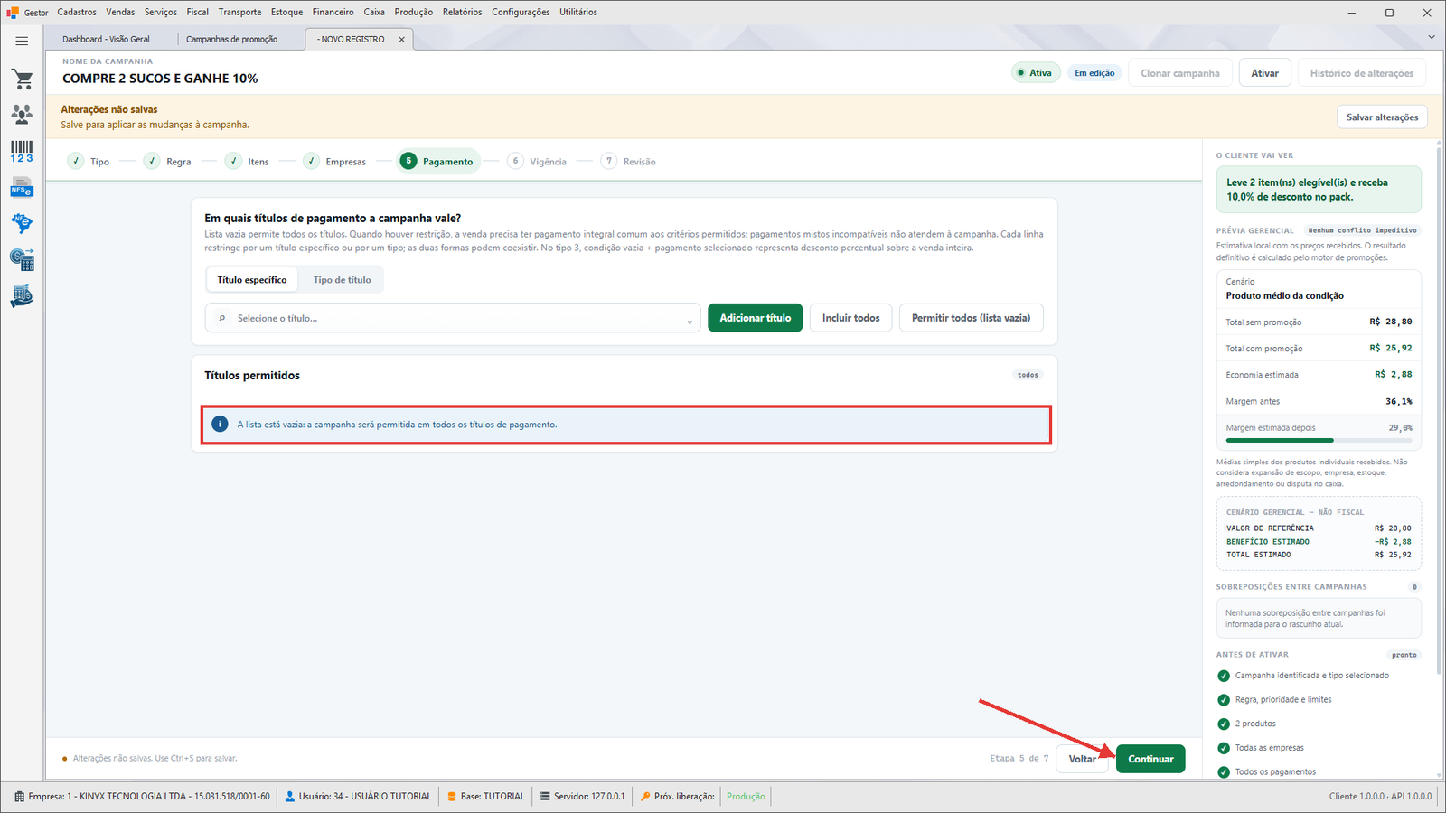Click Permitir todos (lista vazia) button
1446x813 pixels.
[971, 318]
